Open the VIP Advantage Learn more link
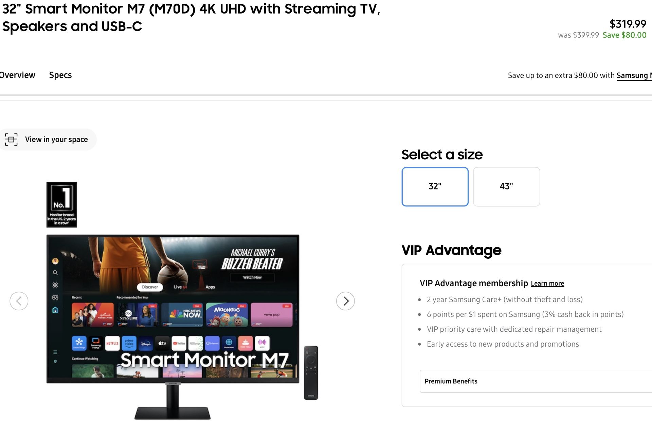This screenshot has height=423, width=652. coord(547,283)
